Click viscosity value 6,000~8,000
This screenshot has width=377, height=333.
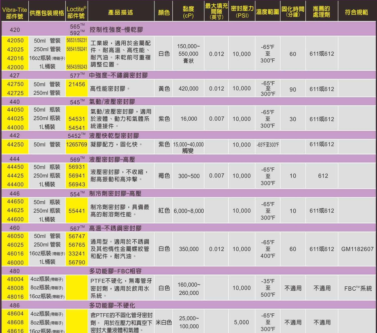(189, 211)
